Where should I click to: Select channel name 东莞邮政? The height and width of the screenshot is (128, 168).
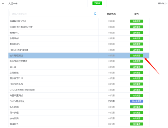(14, 73)
